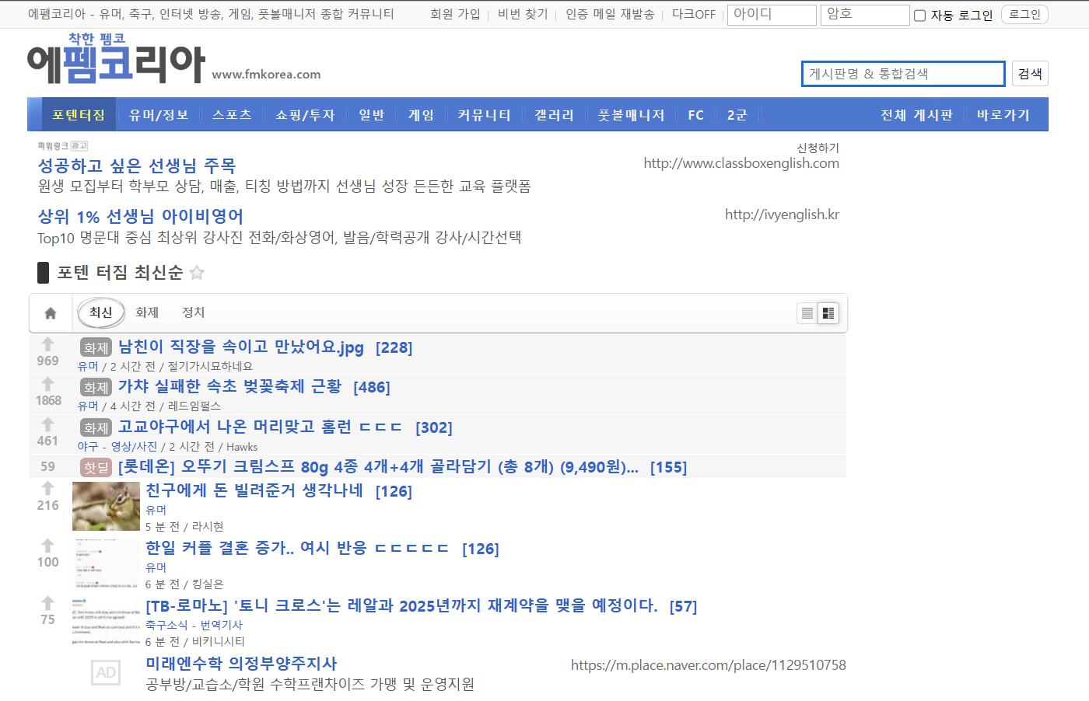Viewport: 1089px width, 701px height.
Task: Open the 한일 커플 post thumbnail
Action: (106, 563)
